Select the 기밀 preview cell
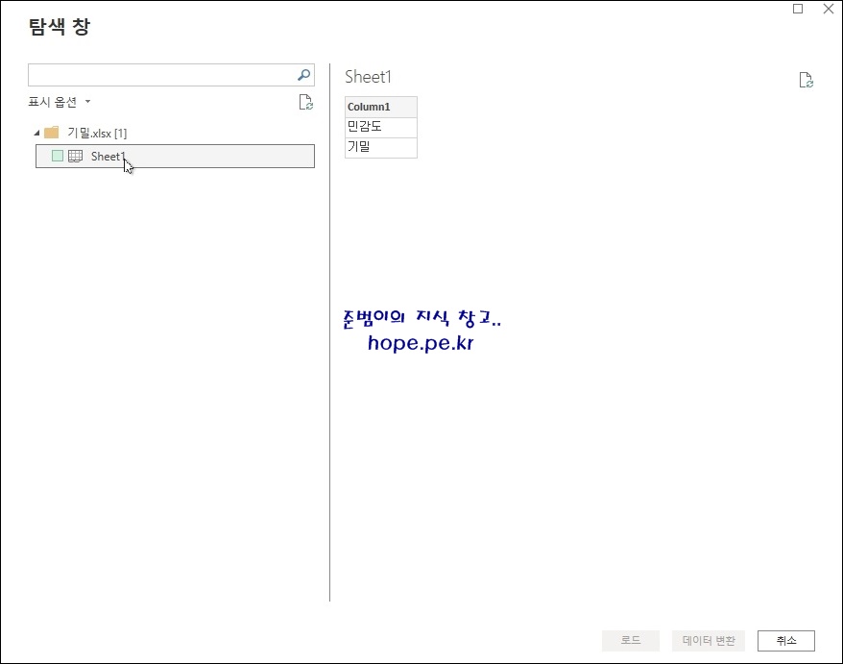 [380, 147]
